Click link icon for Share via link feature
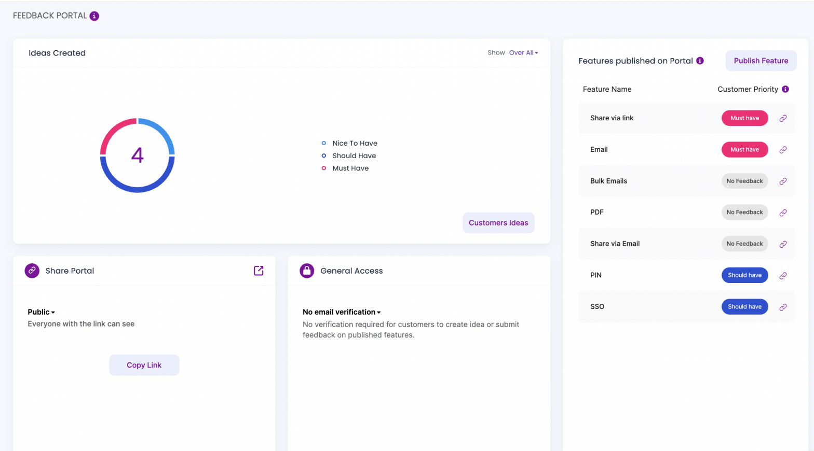The image size is (814, 451). click(783, 118)
